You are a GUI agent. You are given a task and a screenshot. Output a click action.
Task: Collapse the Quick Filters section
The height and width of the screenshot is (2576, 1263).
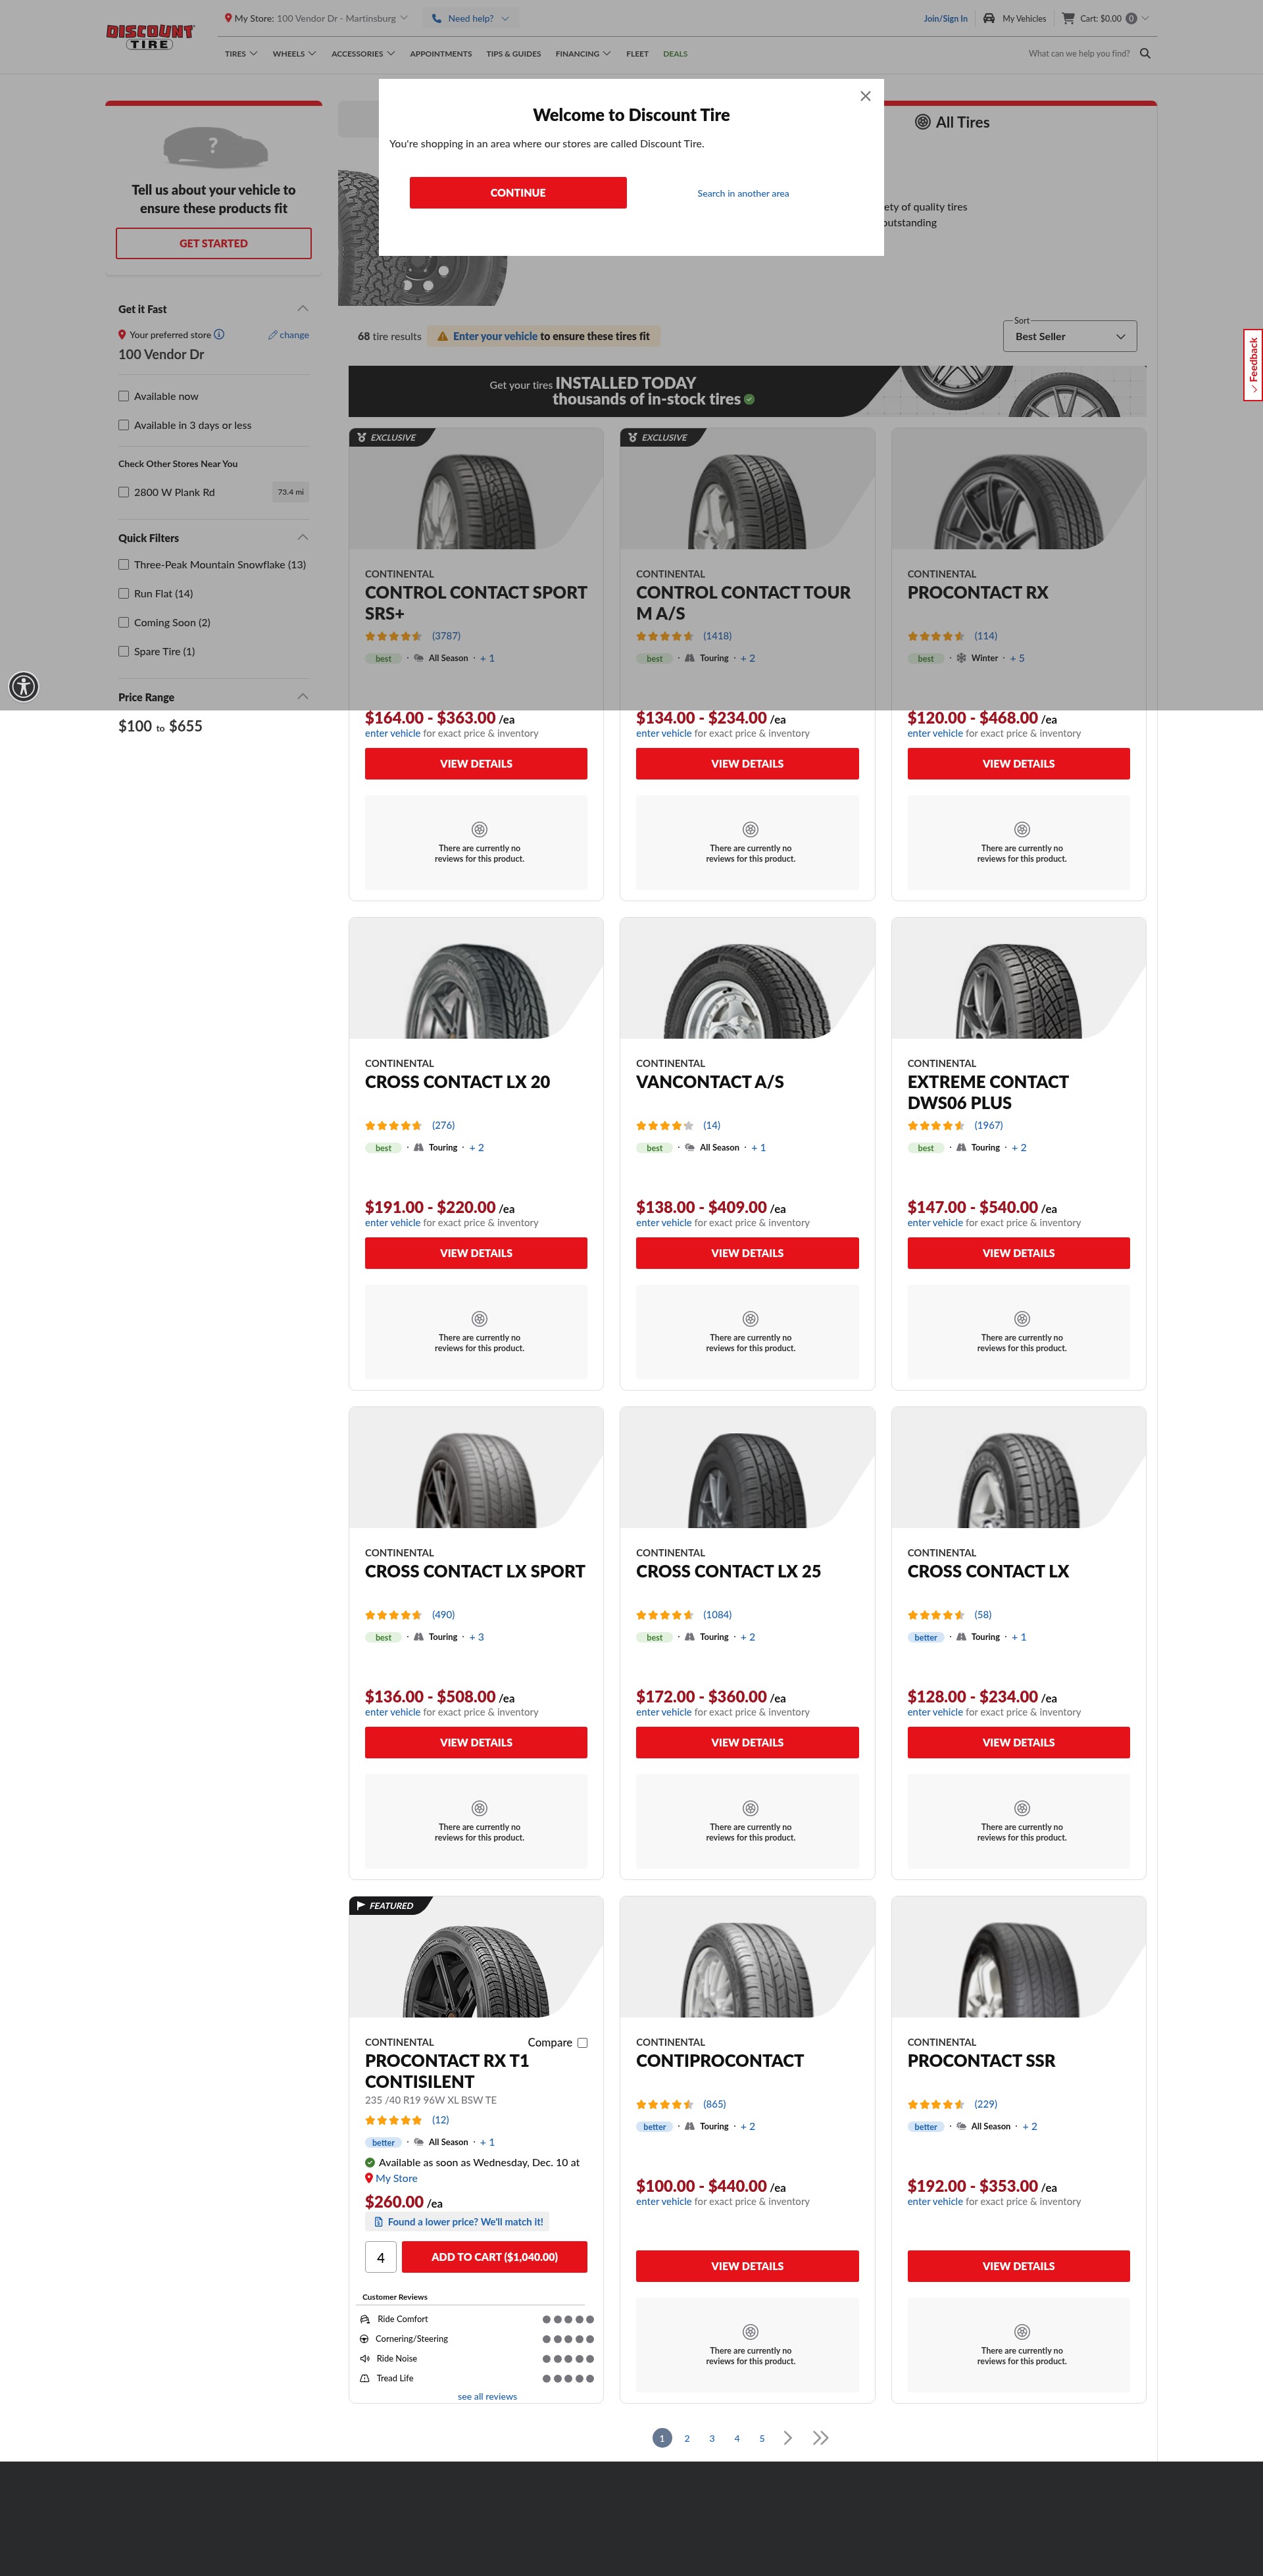(302, 537)
